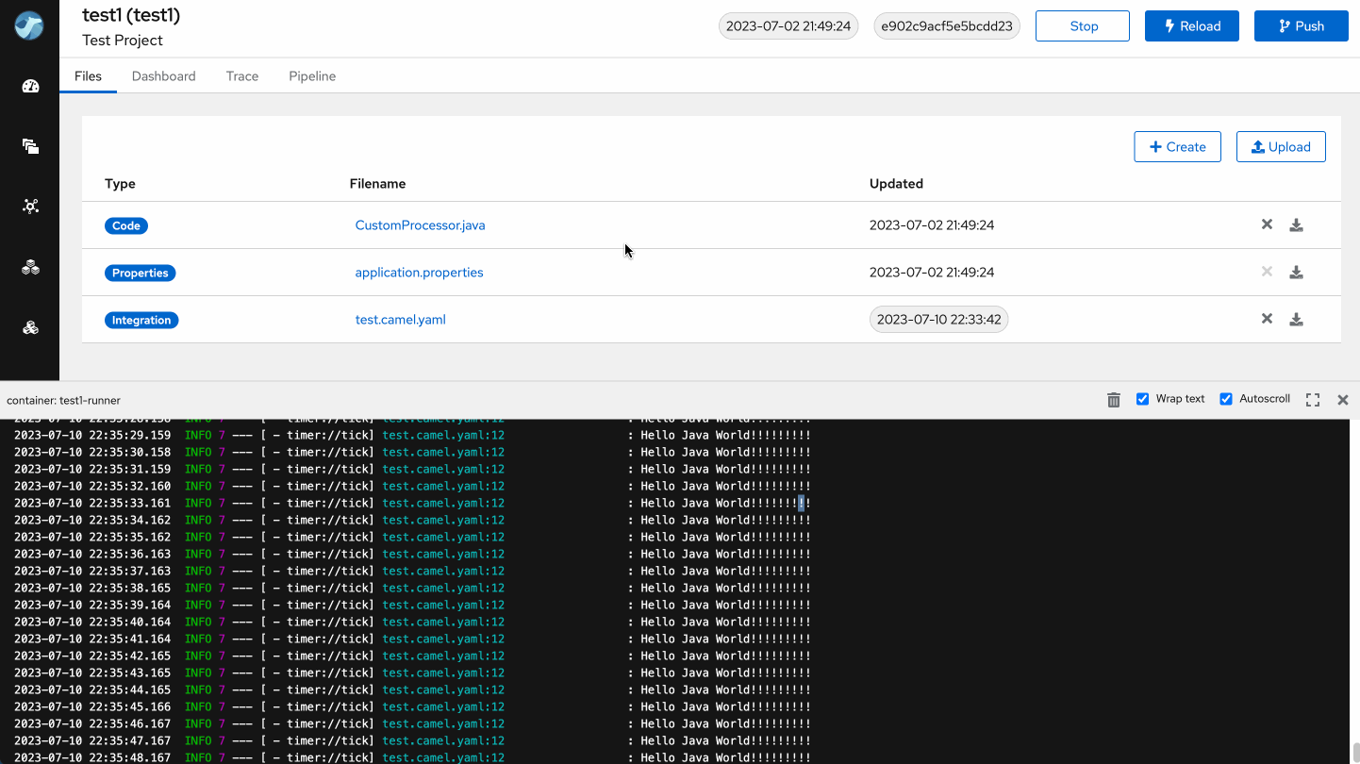Screen dimensions: 1360x764
Task: Click the Create file button
Action: coord(1177,147)
